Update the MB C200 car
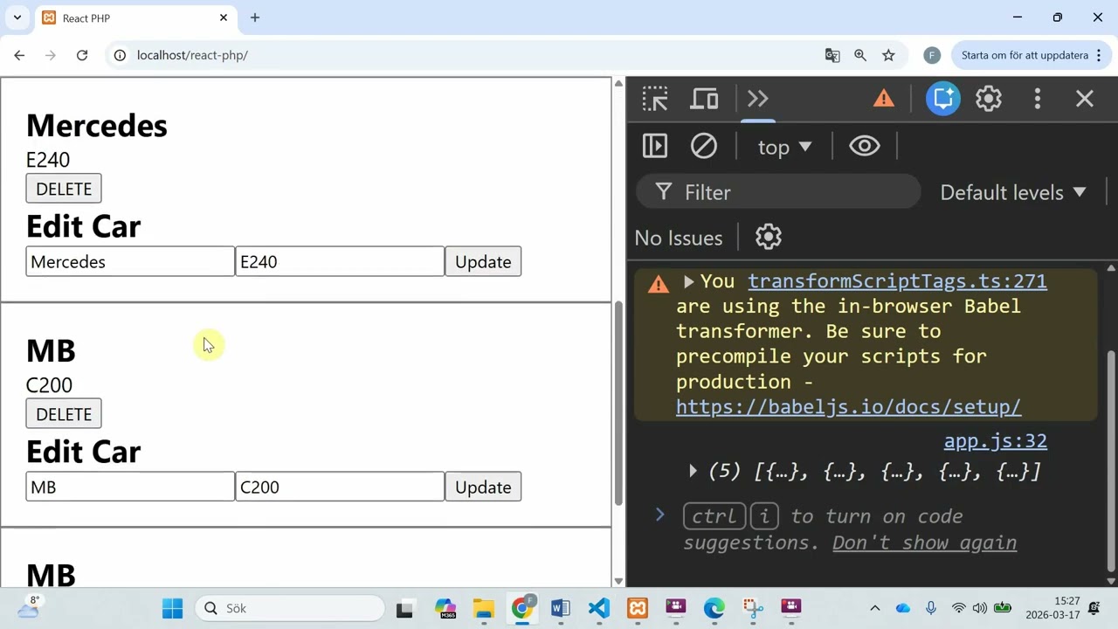The height and width of the screenshot is (629, 1118). (483, 487)
